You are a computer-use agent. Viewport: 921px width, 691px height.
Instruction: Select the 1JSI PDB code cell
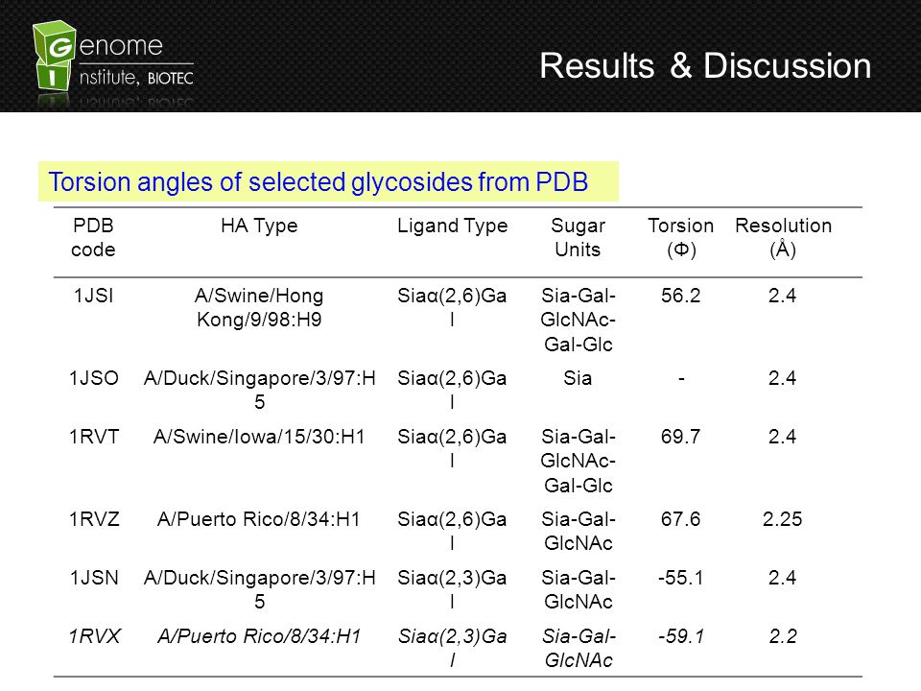click(93, 296)
